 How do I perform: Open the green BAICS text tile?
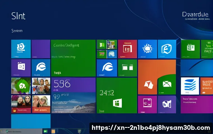(207, 49)
